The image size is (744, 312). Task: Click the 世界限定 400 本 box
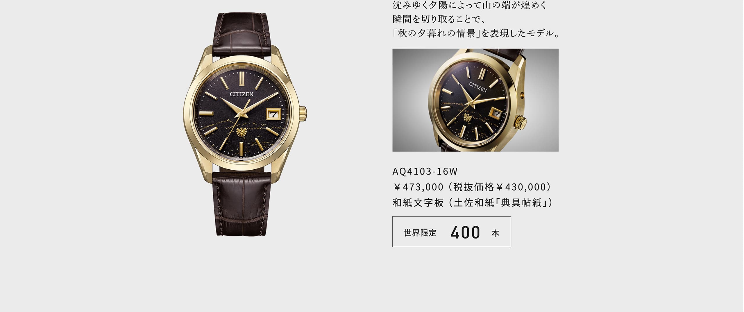[451, 232]
